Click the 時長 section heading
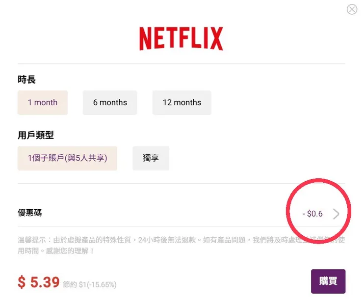 pos(26,80)
